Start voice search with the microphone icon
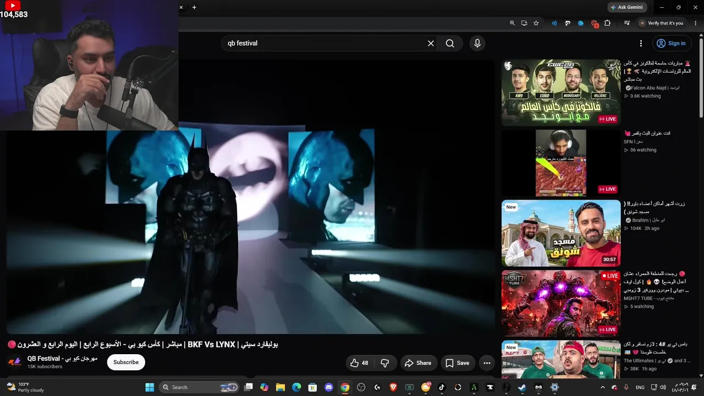 click(477, 43)
